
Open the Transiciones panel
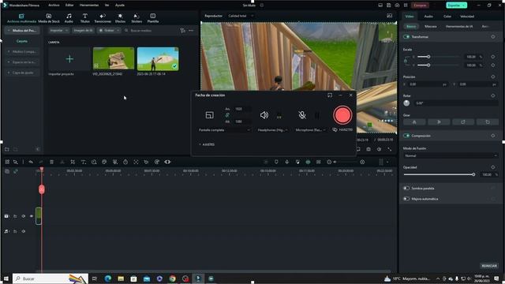pyautogui.click(x=103, y=18)
